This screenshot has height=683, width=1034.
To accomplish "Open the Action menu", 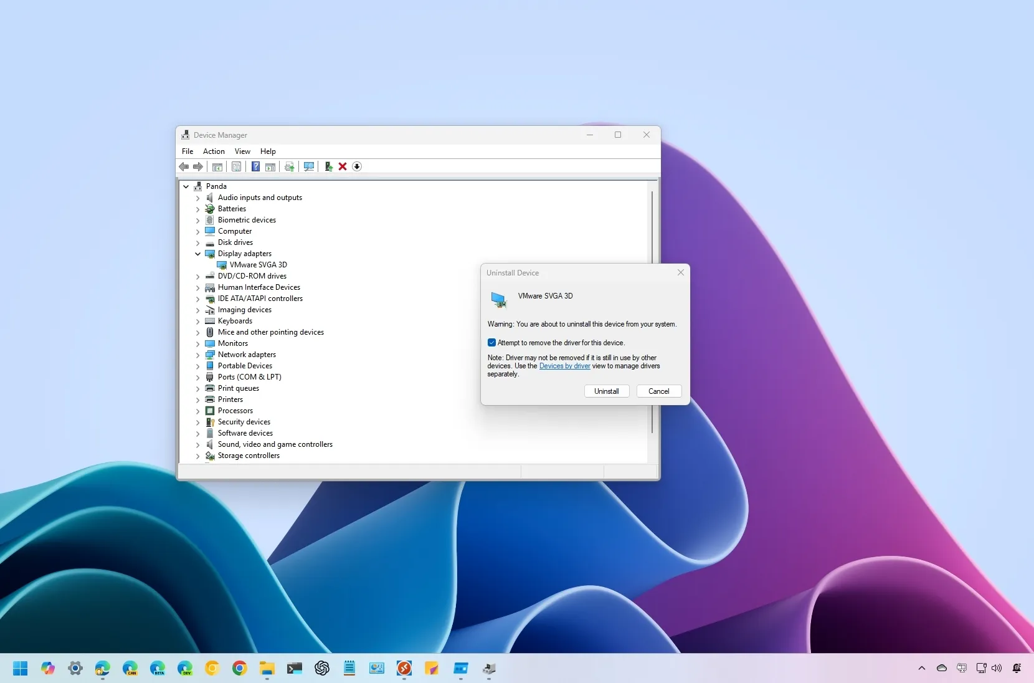I will (214, 151).
